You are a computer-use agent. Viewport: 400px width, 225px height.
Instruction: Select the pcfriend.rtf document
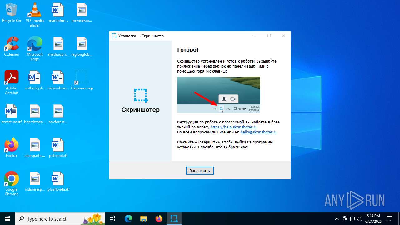58,148
